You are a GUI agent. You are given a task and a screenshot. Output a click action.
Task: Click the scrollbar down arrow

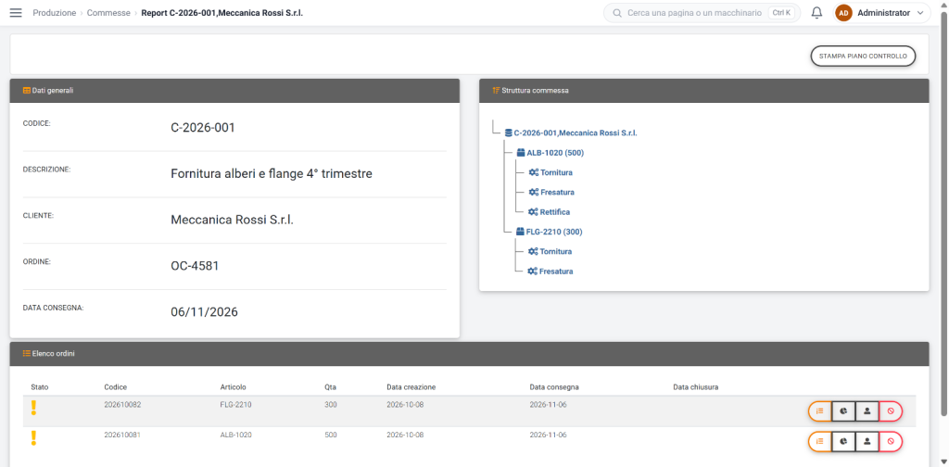point(944,461)
